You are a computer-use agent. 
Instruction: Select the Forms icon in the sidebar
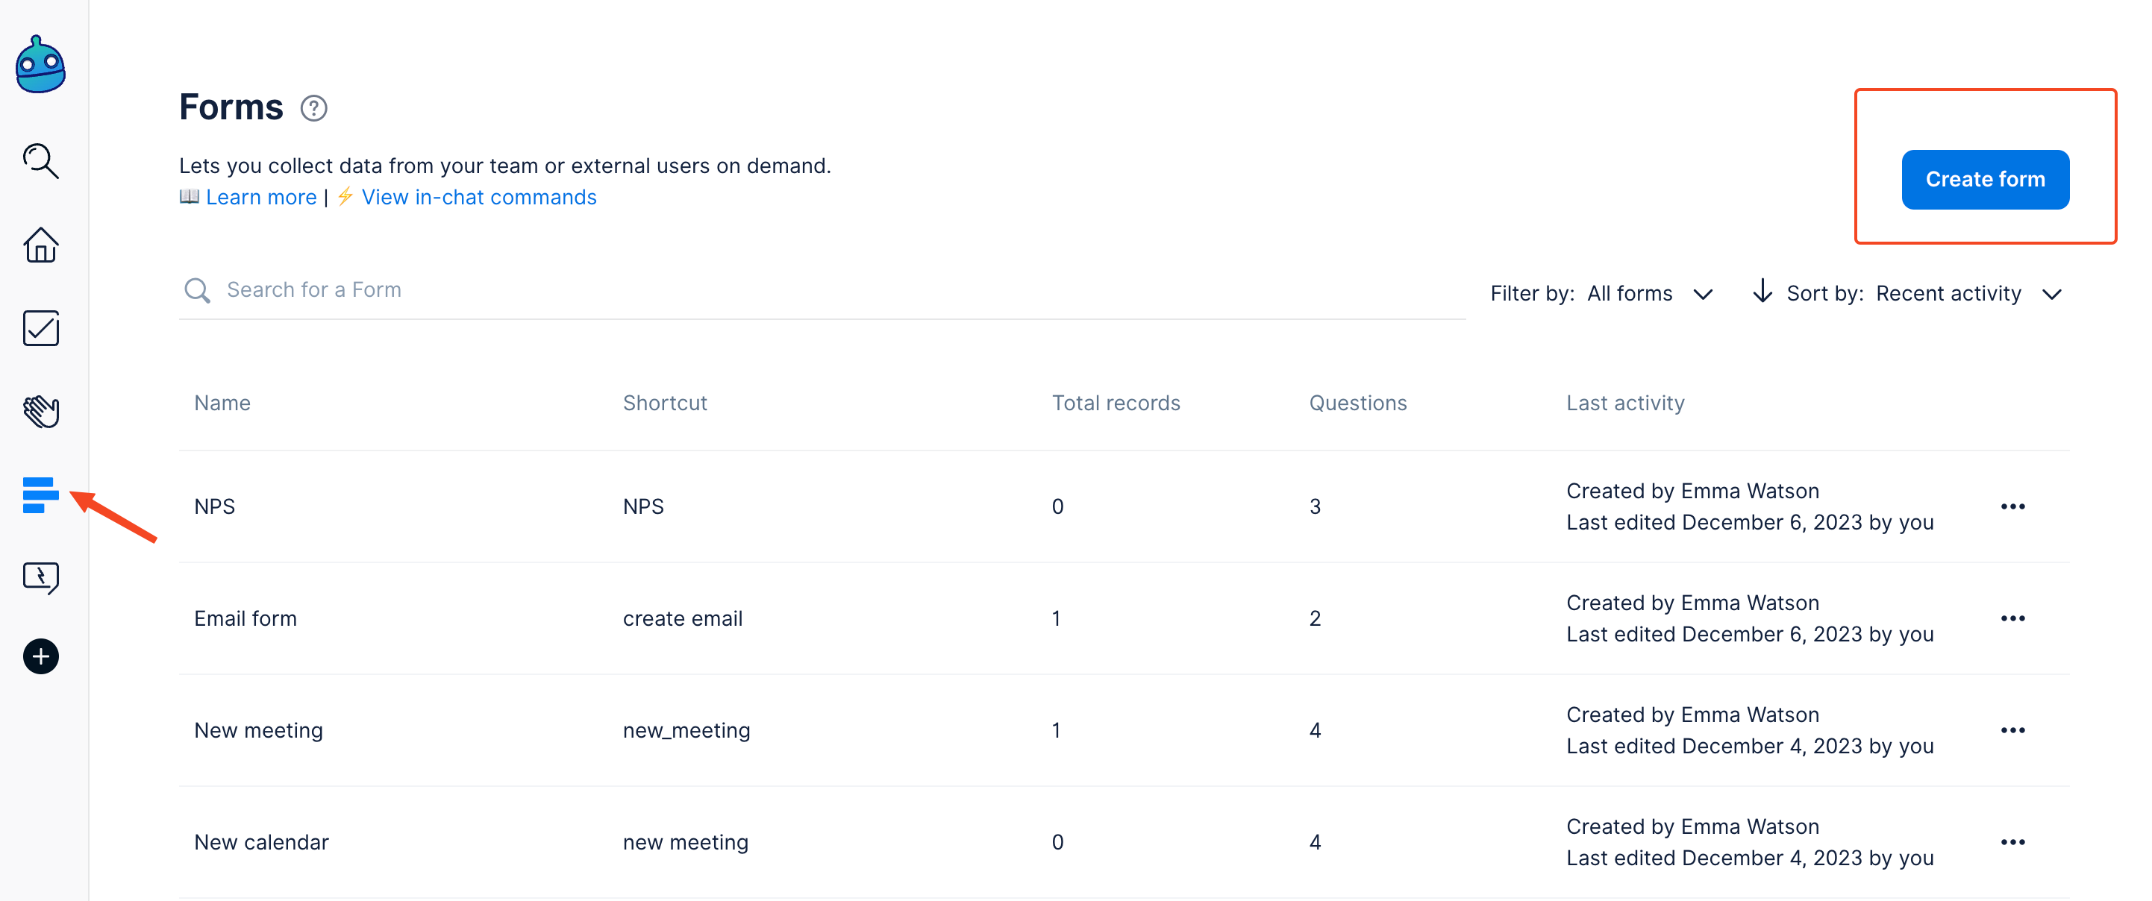point(40,495)
